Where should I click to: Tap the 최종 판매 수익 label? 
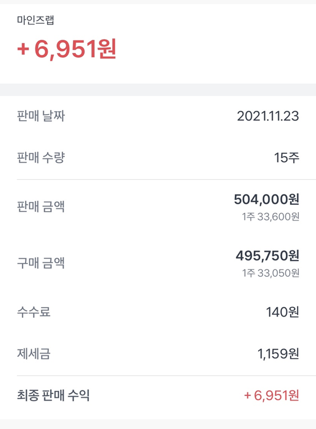[x=53, y=396]
